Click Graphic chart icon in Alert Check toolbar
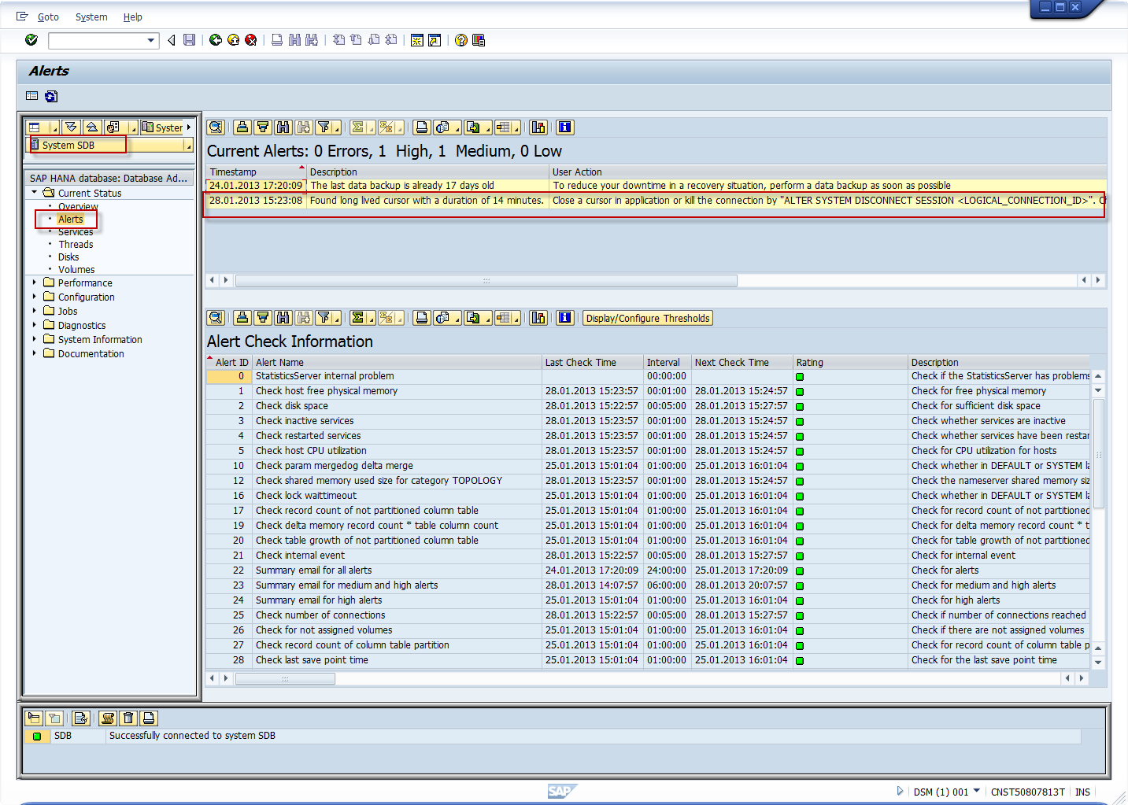Image resolution: width=1128 pixels, height=805 pixels. tap(538, 318)
